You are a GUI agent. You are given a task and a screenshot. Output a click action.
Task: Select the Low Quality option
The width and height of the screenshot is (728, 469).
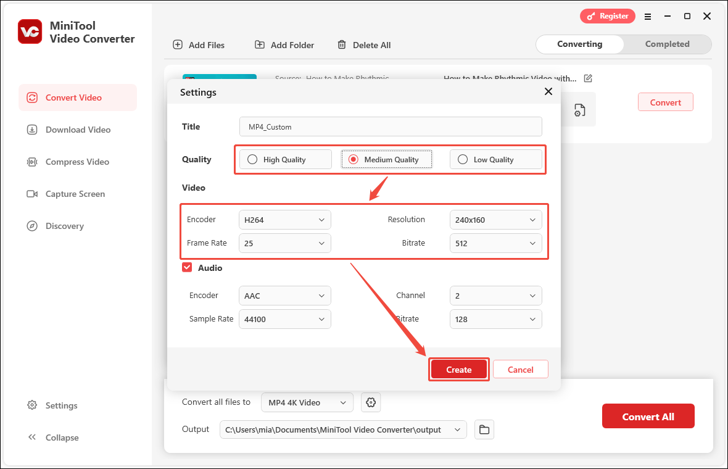(496, 159)
